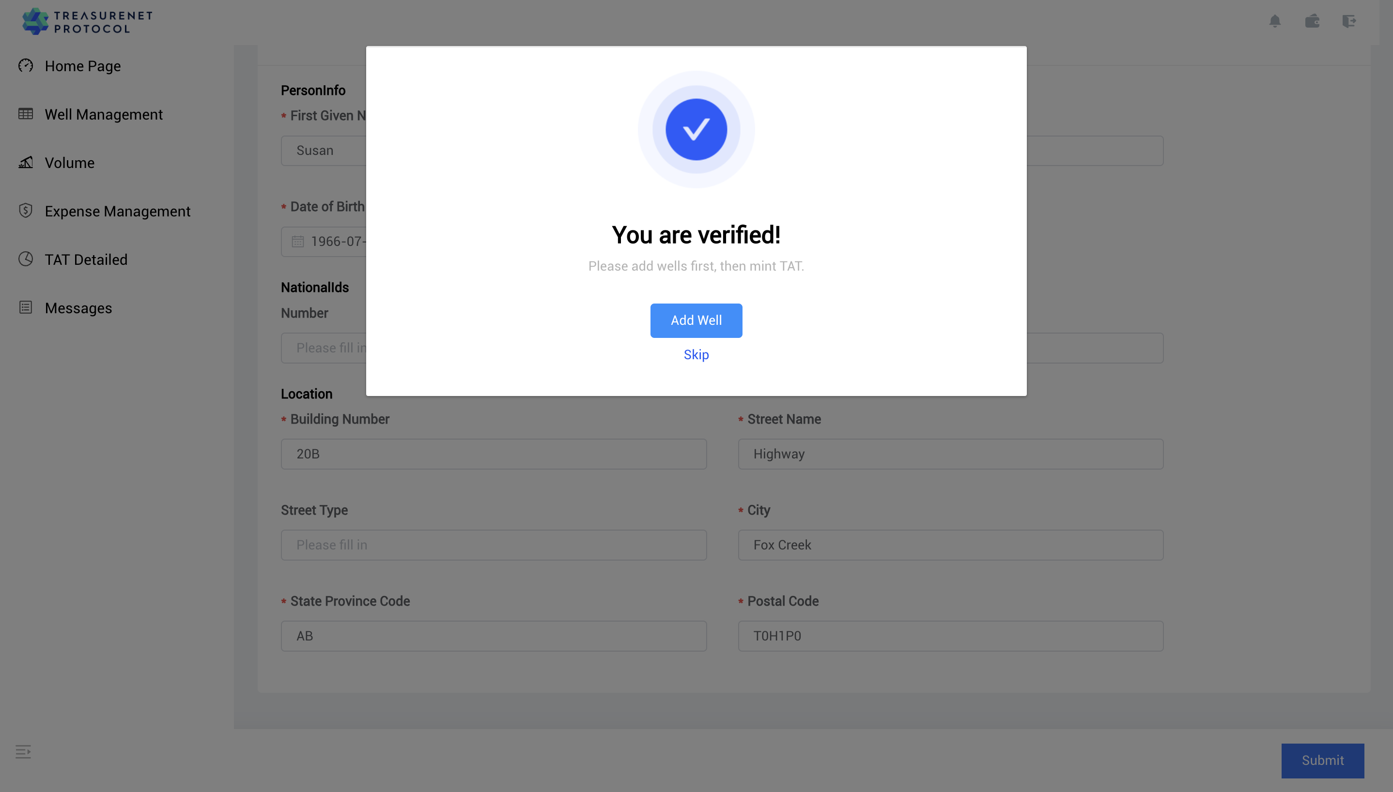Open TAT Detailed section
1393x792 pixels.
(86, 259)
